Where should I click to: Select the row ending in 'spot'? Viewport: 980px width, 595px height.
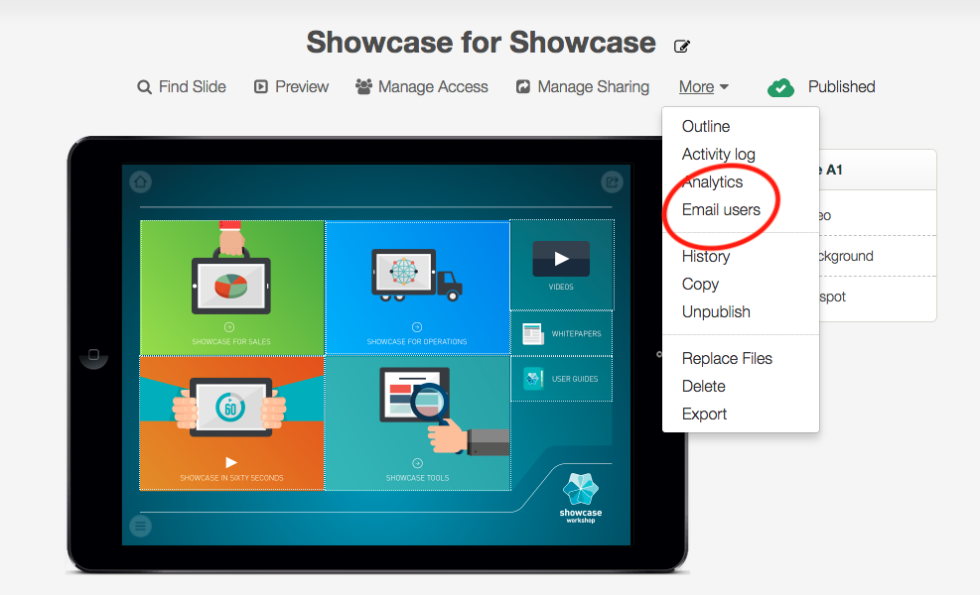(x=878, y=297)
